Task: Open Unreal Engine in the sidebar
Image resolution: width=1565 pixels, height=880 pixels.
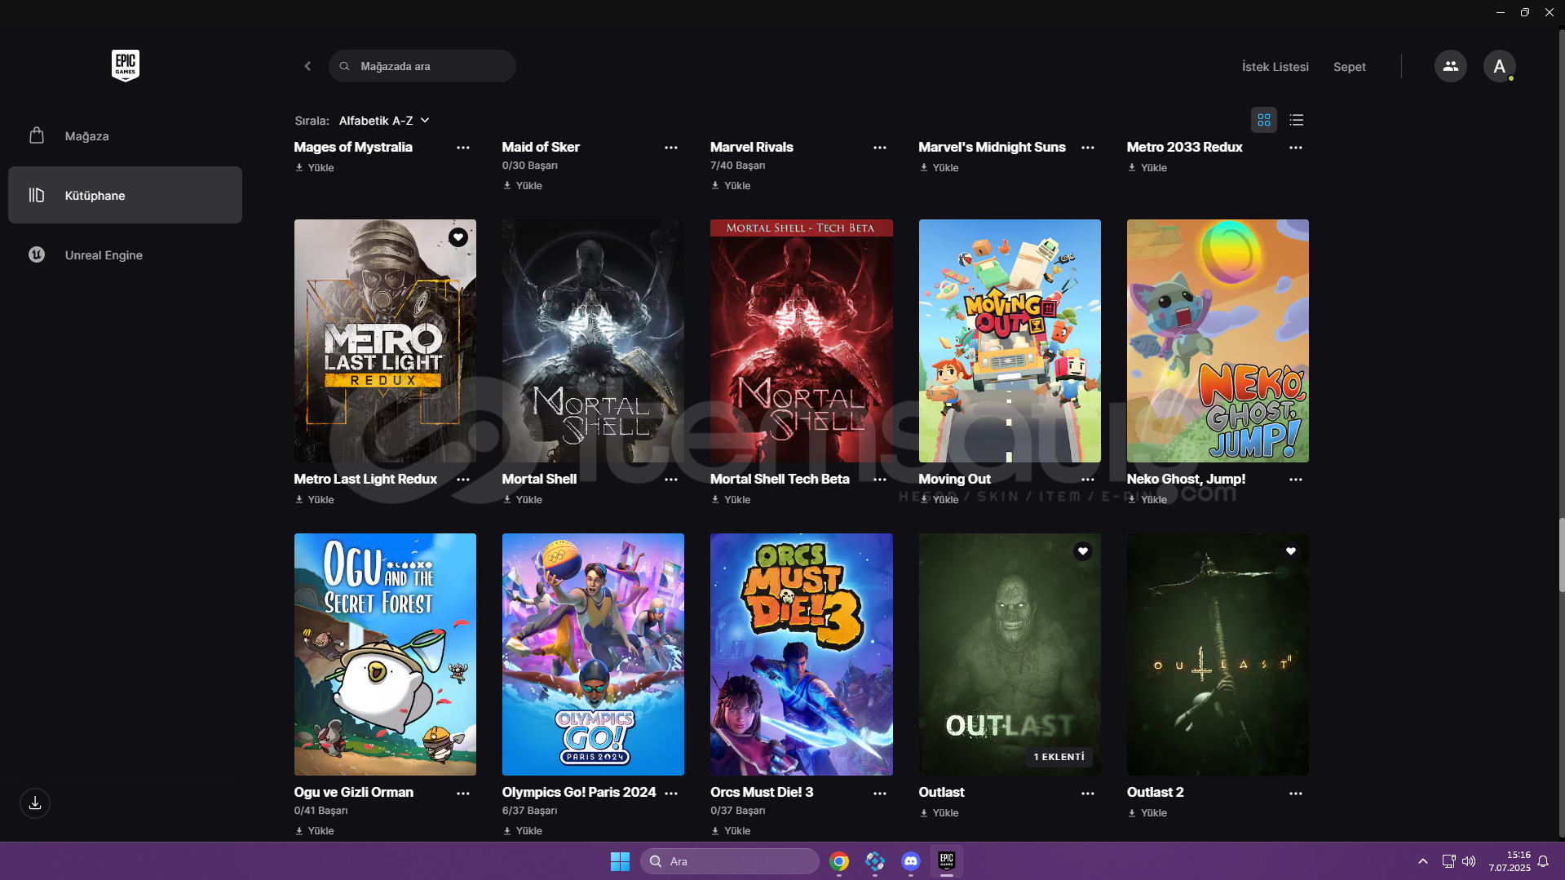Action: coord(125,254)
